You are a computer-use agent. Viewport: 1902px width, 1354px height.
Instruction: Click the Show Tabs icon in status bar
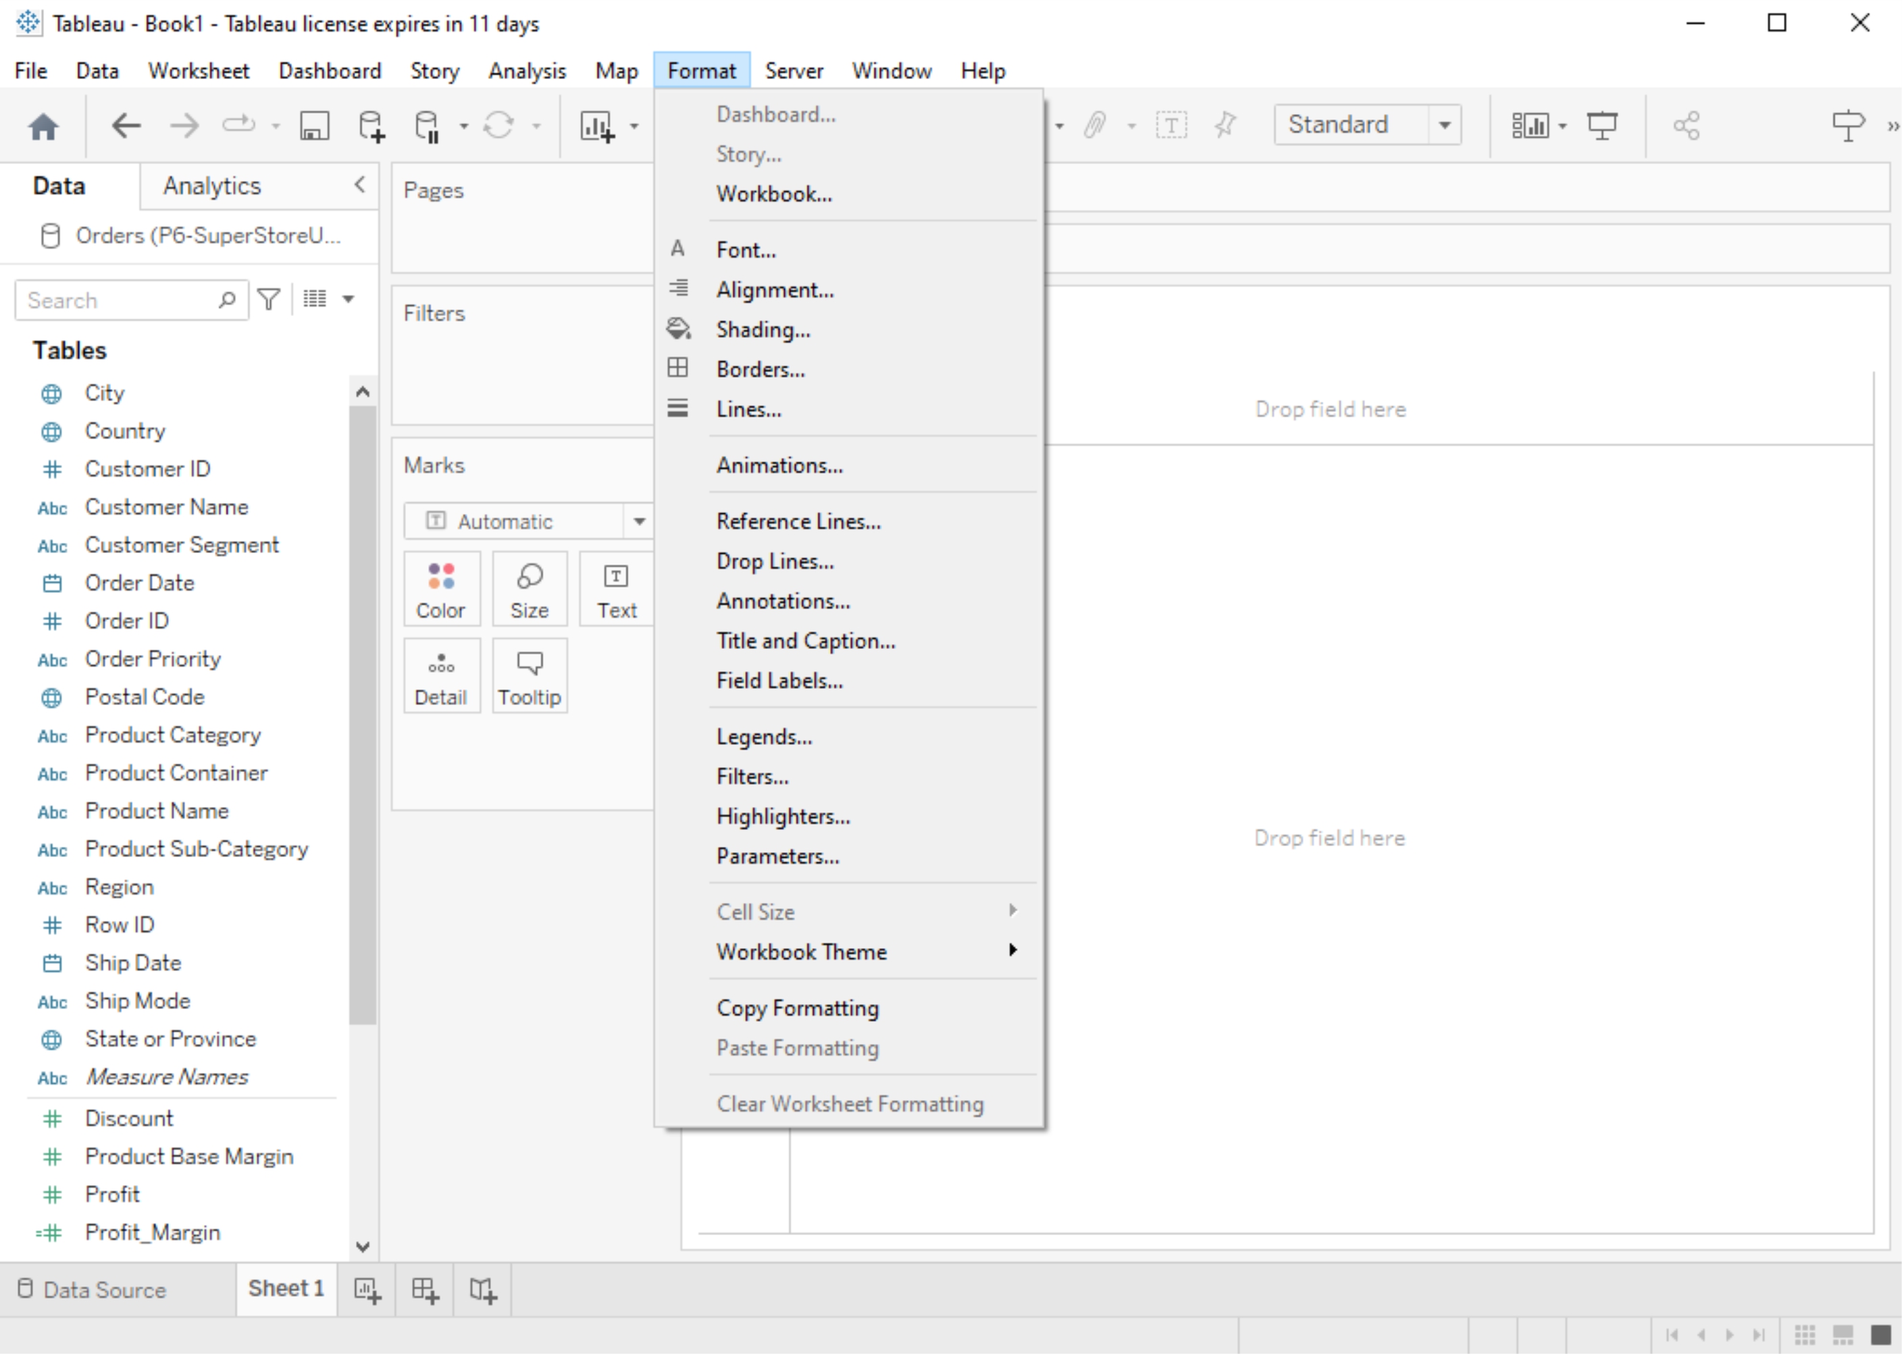coord(1881,1335)
